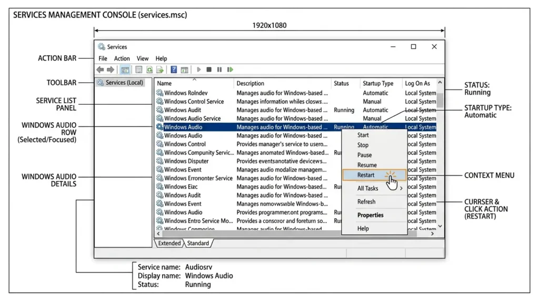Click the Start Service play icon in the toolbar
539x301 pixels.
pyautogui.click(x=198, y=69)
